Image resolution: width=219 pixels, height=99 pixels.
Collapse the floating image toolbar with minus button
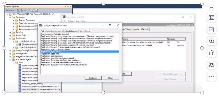[212, 7]
